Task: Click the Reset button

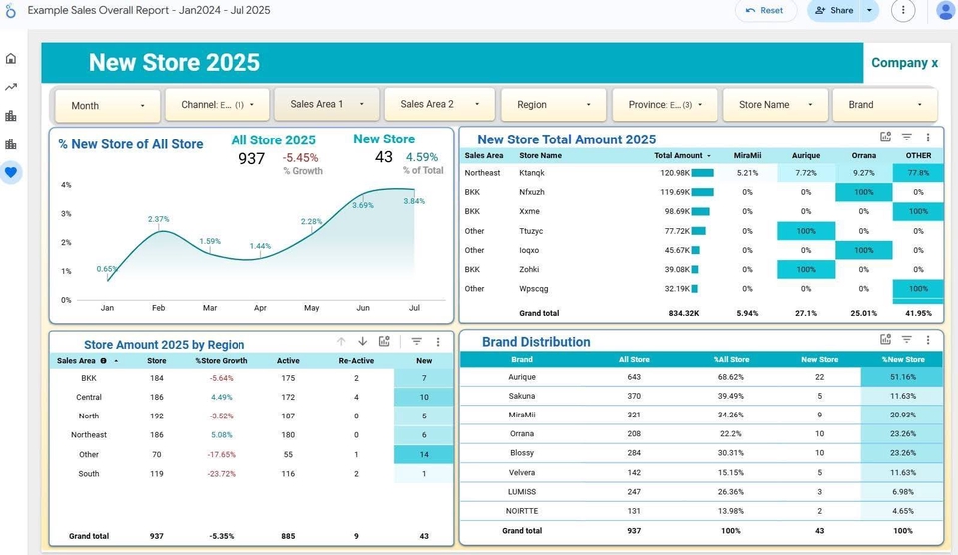Action: [x=765, y=10]
